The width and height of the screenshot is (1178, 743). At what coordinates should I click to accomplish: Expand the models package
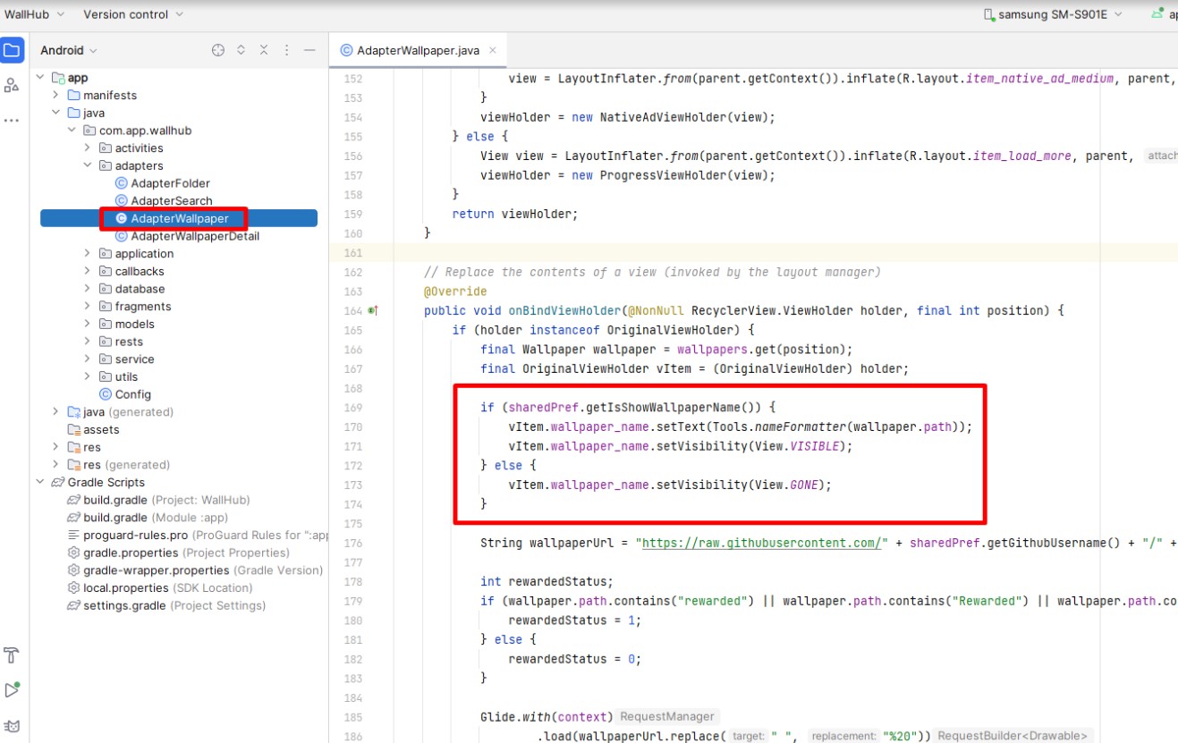[88, 324]
